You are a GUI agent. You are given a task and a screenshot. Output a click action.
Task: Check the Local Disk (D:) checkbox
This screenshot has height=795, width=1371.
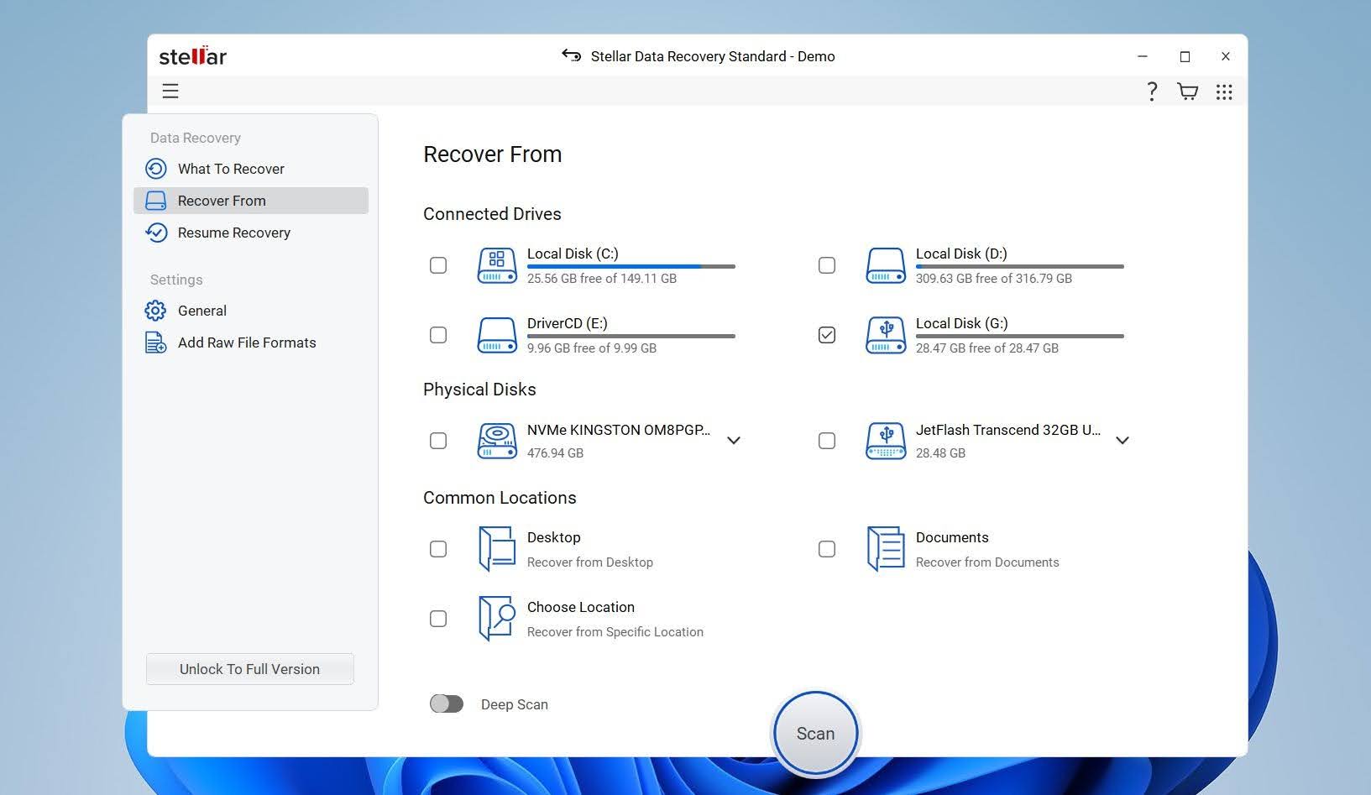pos(827,265)
